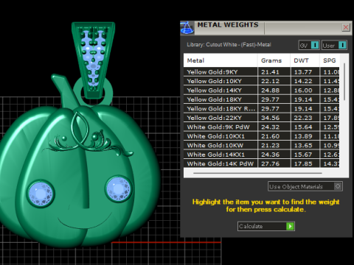354x265 pixels.
Task: Select the Yellow Gold:10KY row
Action: [x=261, y=81]
